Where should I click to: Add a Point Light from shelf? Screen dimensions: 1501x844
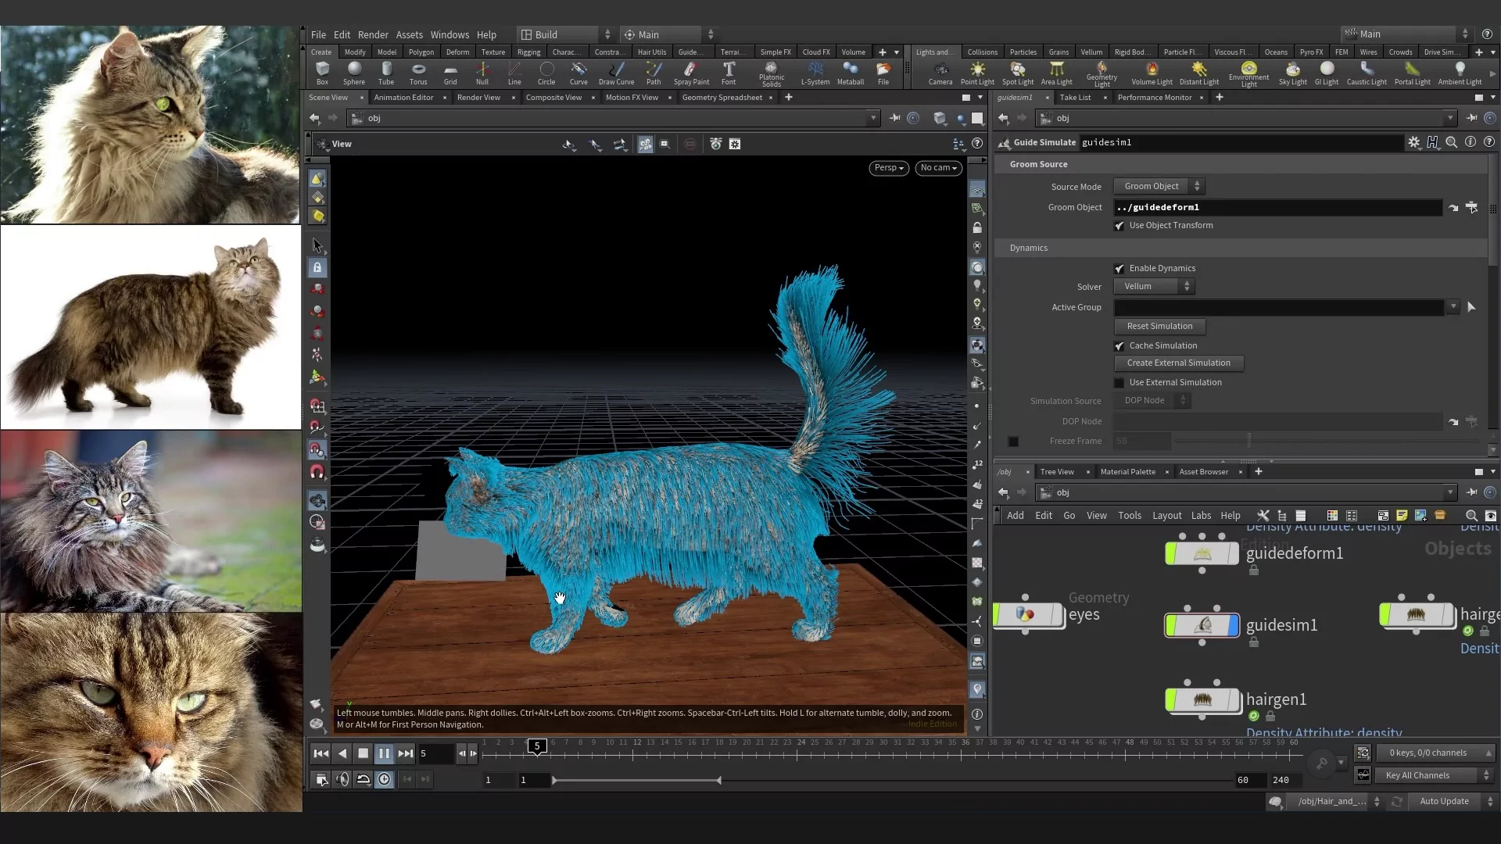pos(977,72)
